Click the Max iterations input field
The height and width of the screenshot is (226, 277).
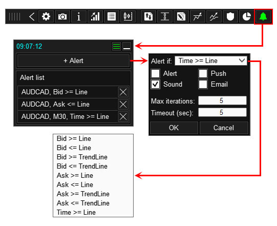[x=222, y=100]
